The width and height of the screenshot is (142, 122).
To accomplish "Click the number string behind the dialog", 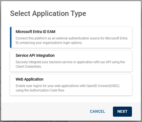I will (x=34, y=121).
